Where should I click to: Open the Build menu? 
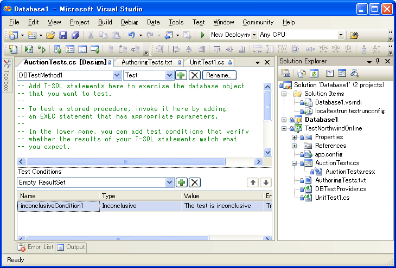105,22
